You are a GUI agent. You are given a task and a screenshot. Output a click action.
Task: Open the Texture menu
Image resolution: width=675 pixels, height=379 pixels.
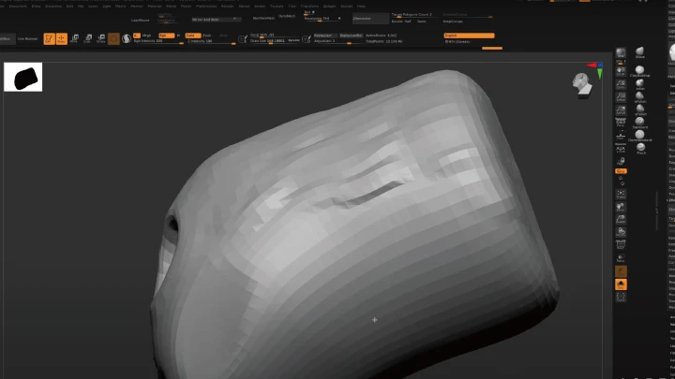pyautogui.click(x=277, y=6)
